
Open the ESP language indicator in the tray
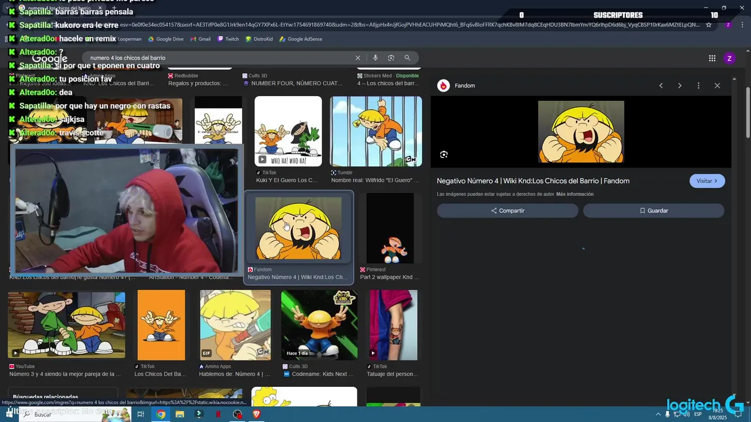coord(698,414)
